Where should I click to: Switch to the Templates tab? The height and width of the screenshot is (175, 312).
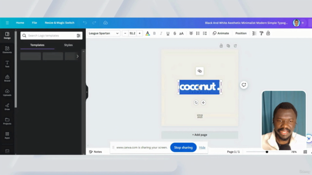click(x=37, y=45)
